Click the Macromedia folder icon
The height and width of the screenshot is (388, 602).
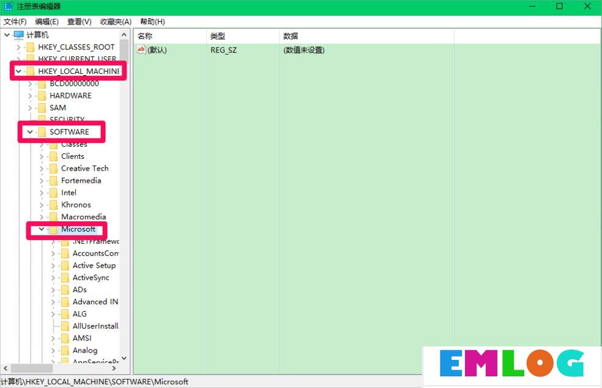point(53,217)
